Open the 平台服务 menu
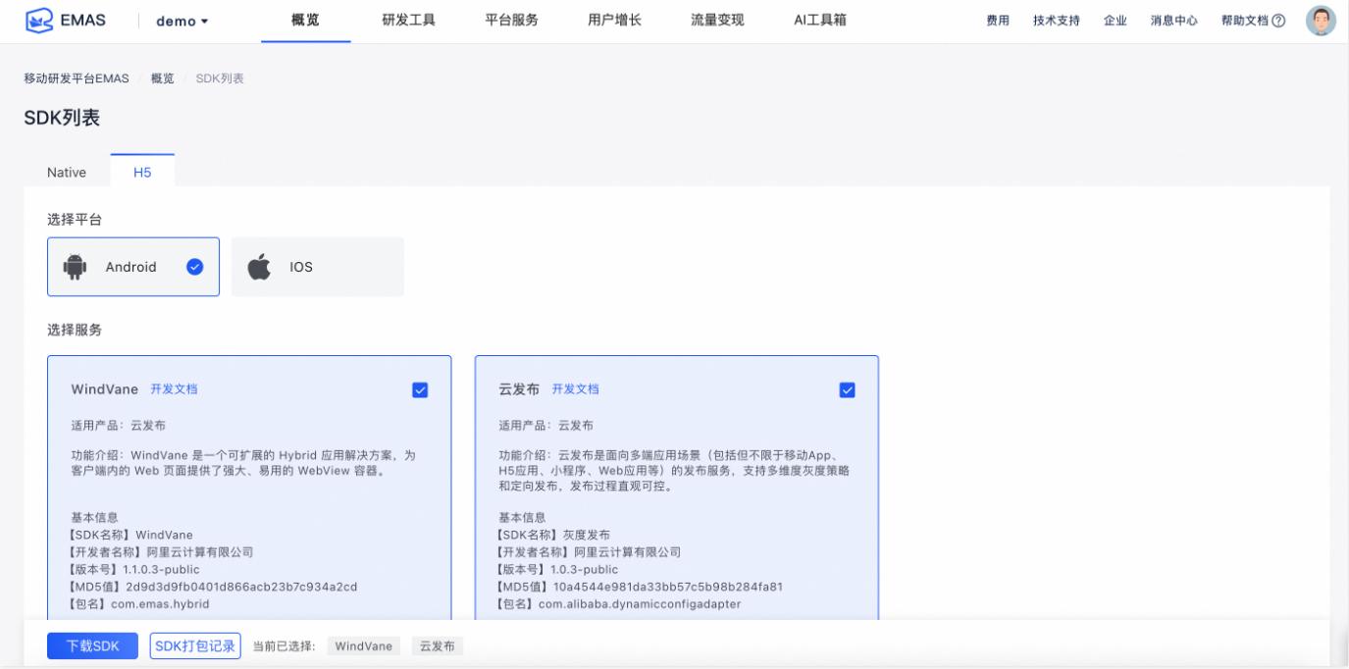Screen dimensions: 1349x669 tap(511, 21)
